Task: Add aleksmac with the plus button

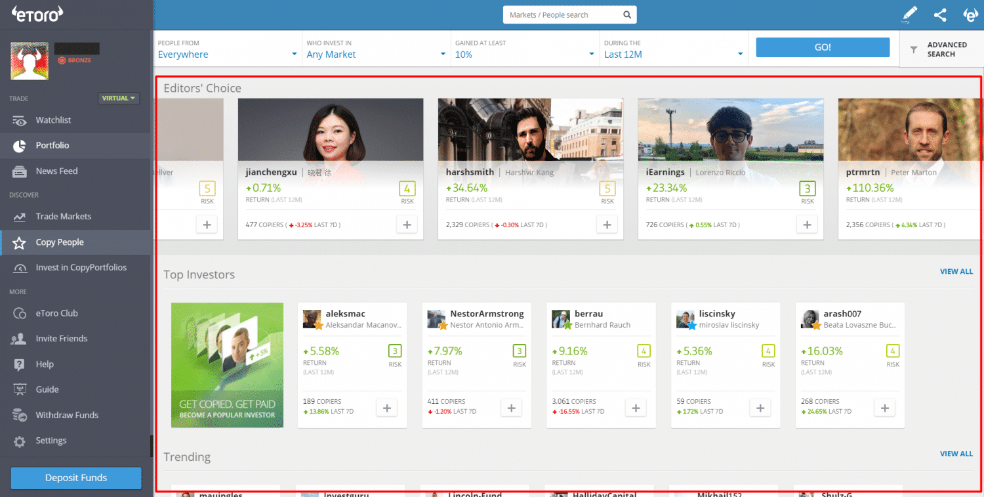Action: 386,408
